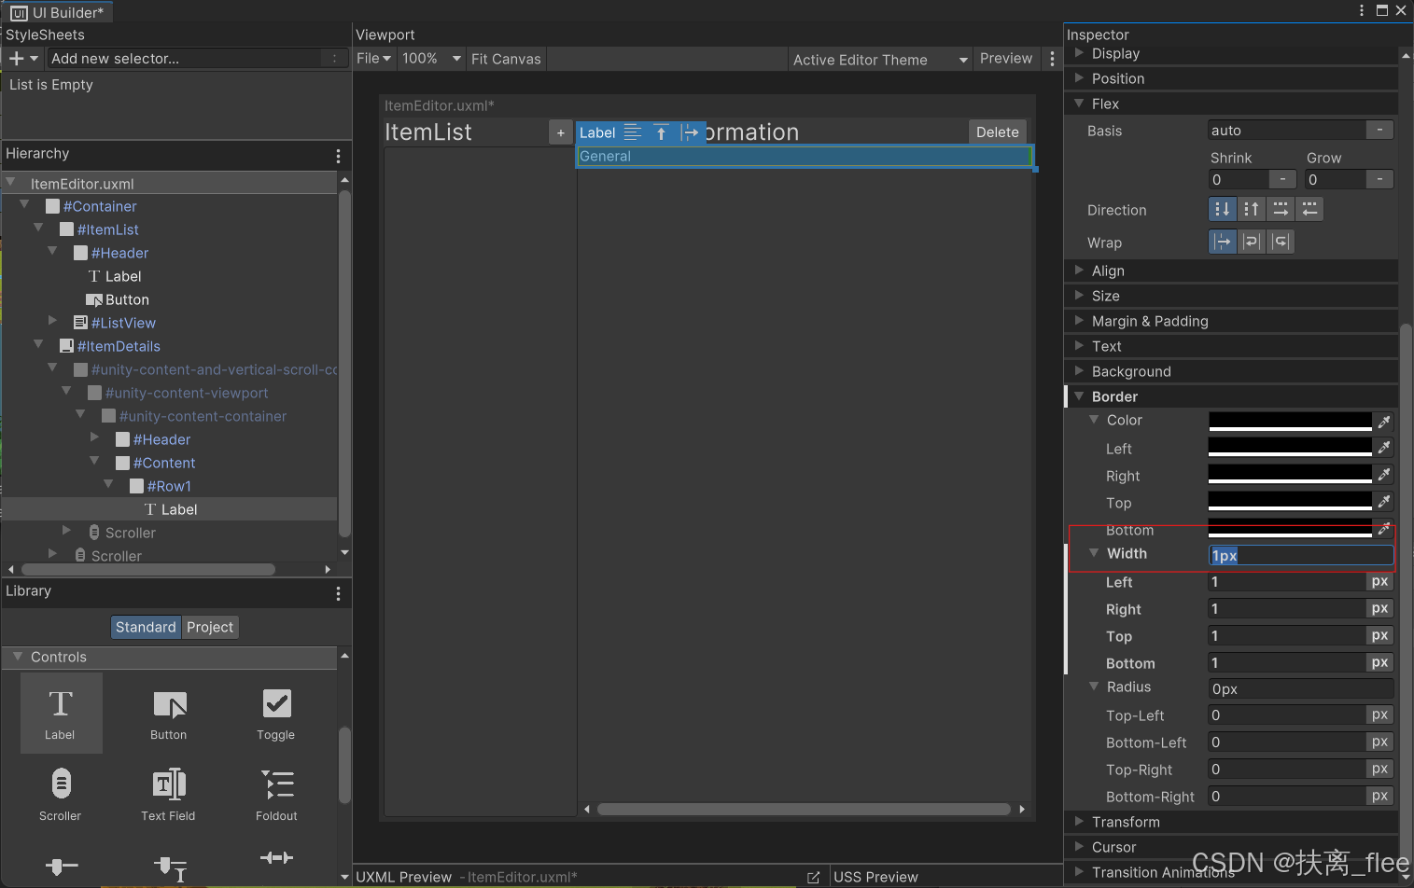Screen dimensions: 1414x888
Task: Switch to the Project tab in Library
Action: pyautogui.click(x=209, y=627)
